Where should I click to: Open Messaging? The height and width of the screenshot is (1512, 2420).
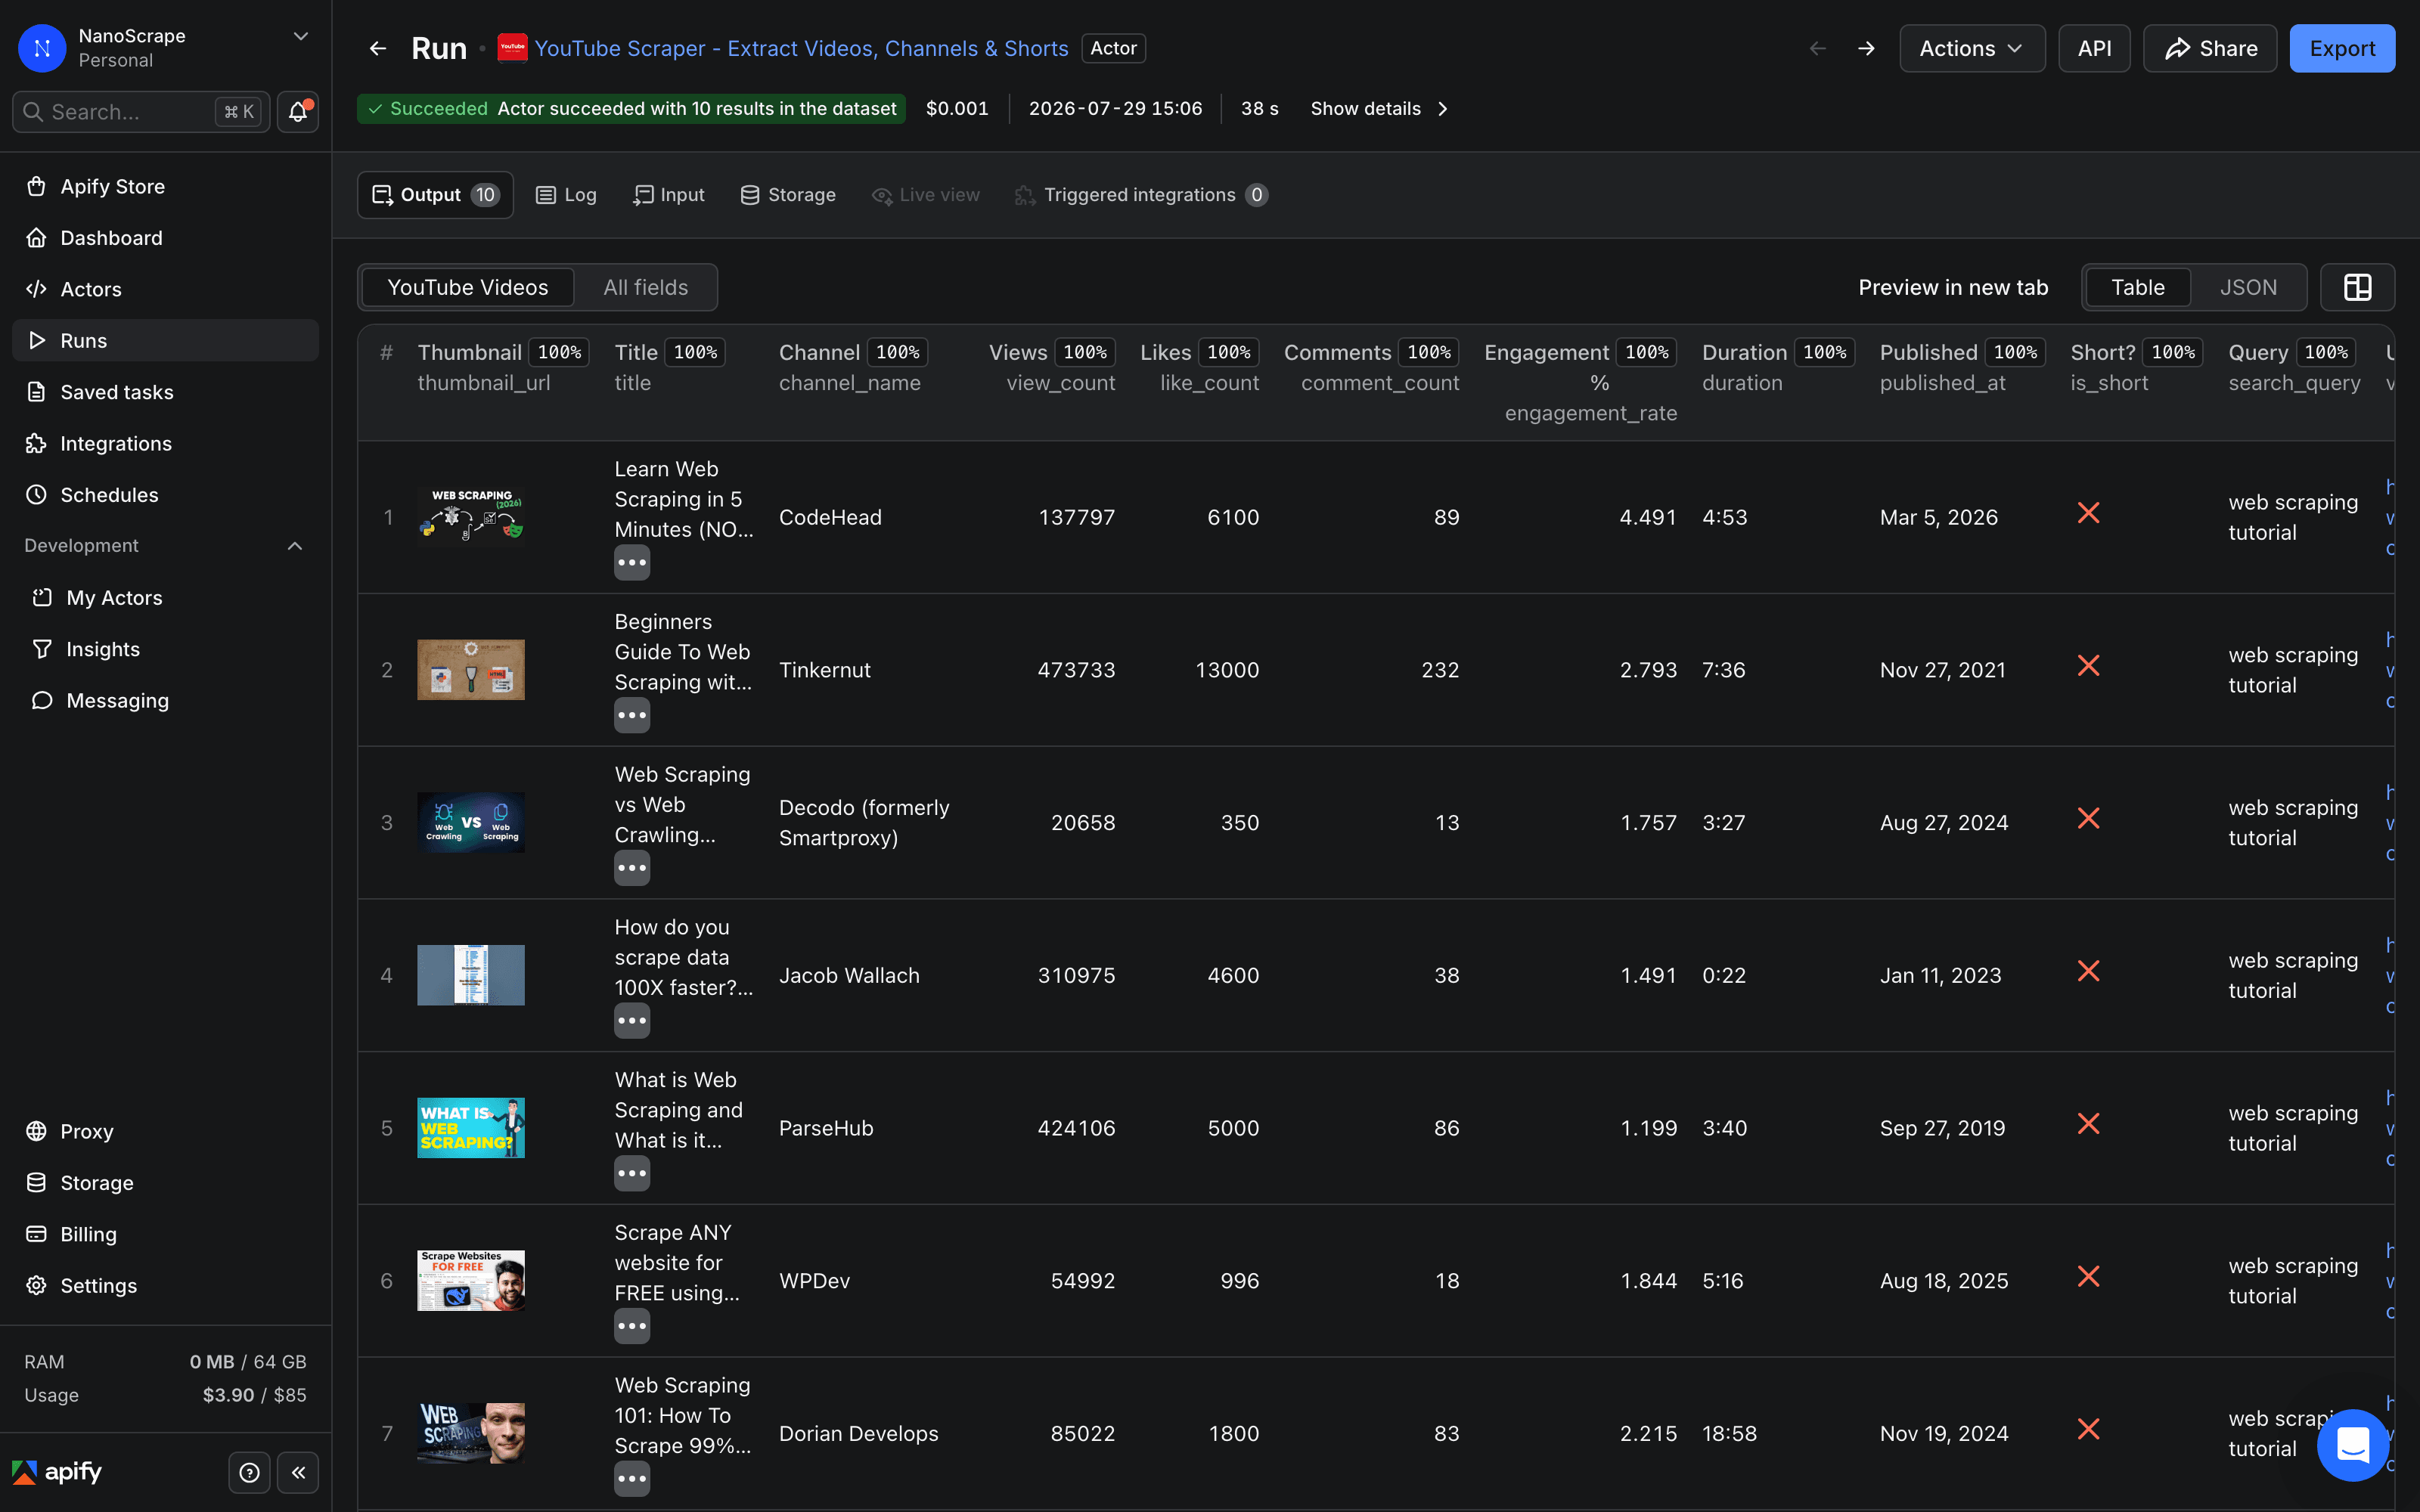click(165, 700)
